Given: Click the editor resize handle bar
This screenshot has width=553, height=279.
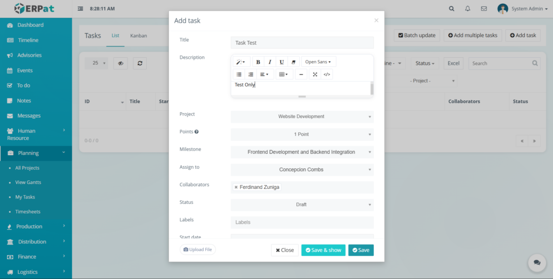Looking at the screenshot, I should (302, 96).
